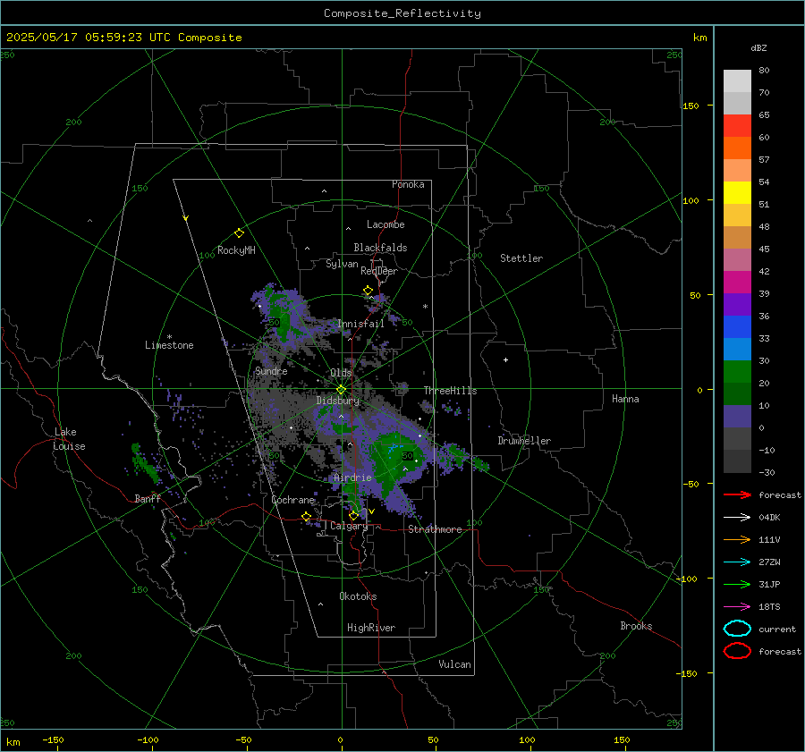Click the Limestone label

169,345
